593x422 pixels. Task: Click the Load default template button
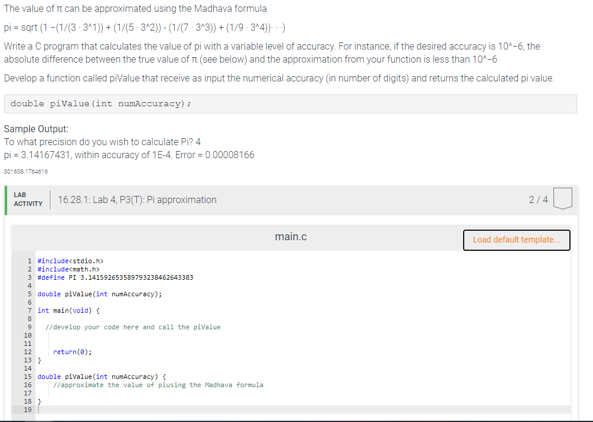(516, 240)
